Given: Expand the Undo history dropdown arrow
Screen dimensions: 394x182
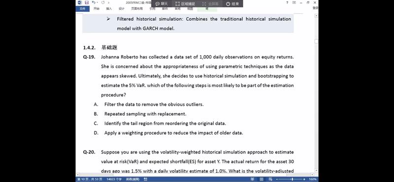Looking at the screenshot, I should (x=97, y=3).
